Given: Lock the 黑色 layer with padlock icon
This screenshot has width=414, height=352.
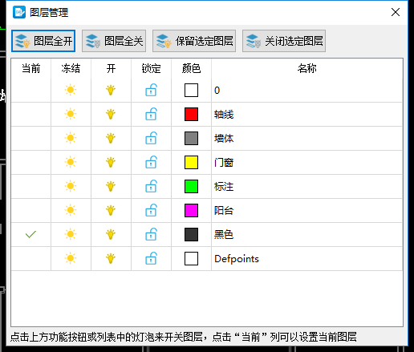Looking at the screenshot, I should tap(151, 234).
